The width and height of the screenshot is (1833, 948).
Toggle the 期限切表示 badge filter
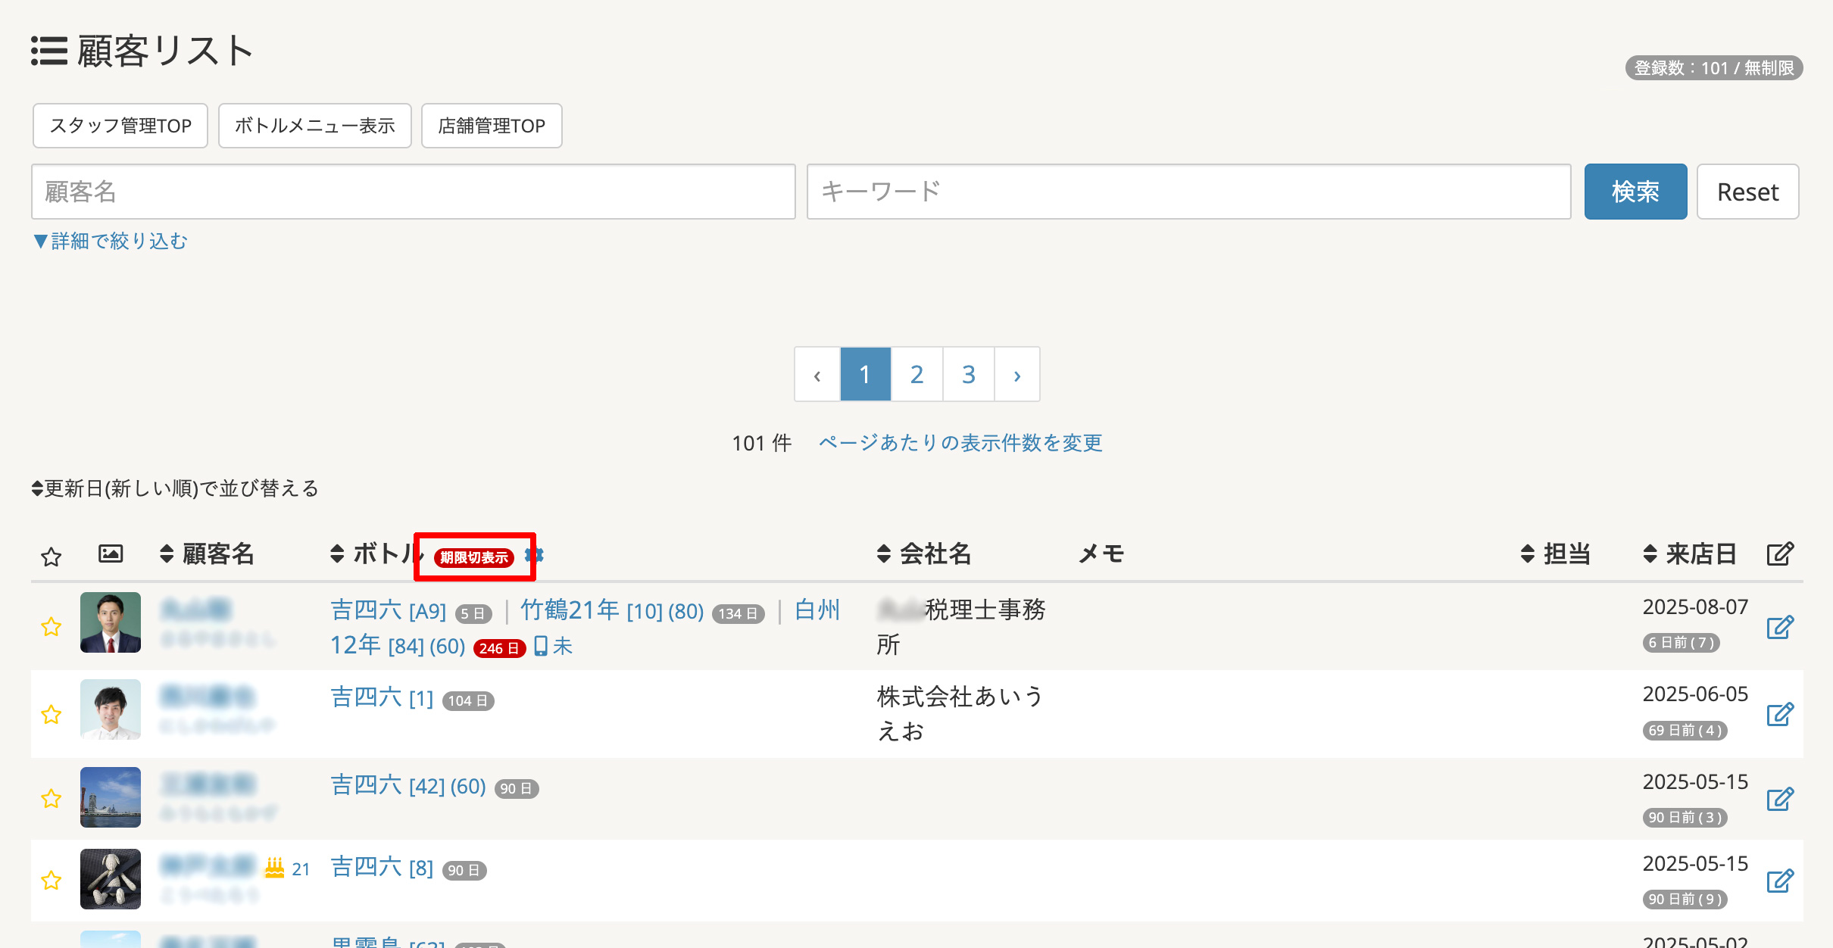(474, 557)
